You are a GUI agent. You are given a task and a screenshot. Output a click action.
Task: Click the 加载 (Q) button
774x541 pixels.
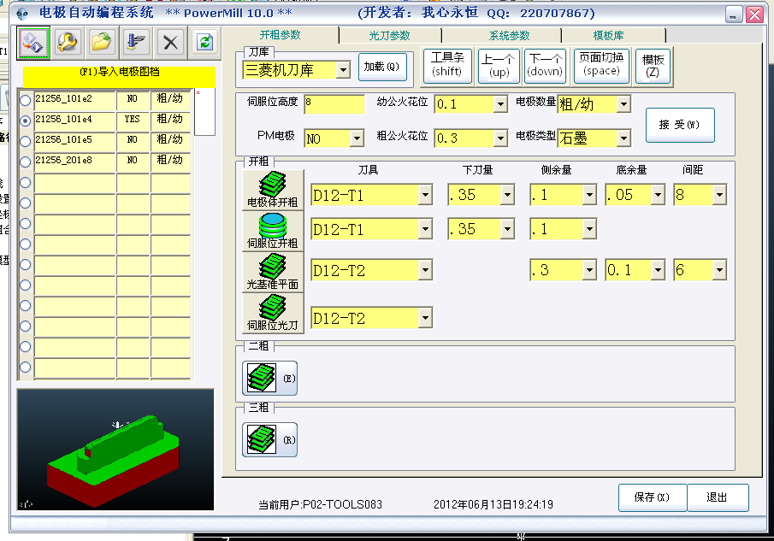point(382,67)
